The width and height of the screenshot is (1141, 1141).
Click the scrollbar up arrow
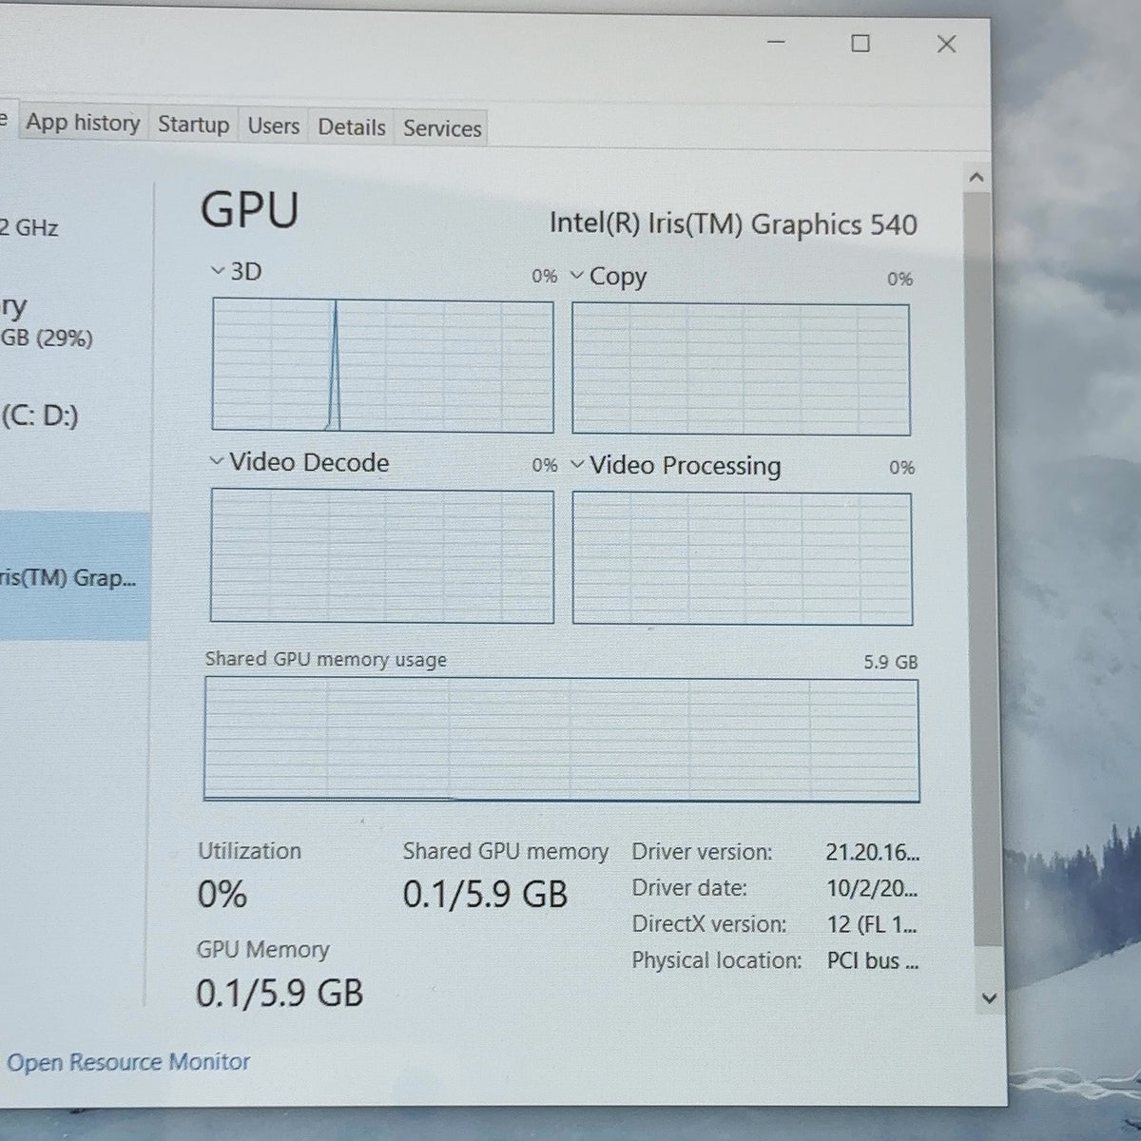coord(976,178)
